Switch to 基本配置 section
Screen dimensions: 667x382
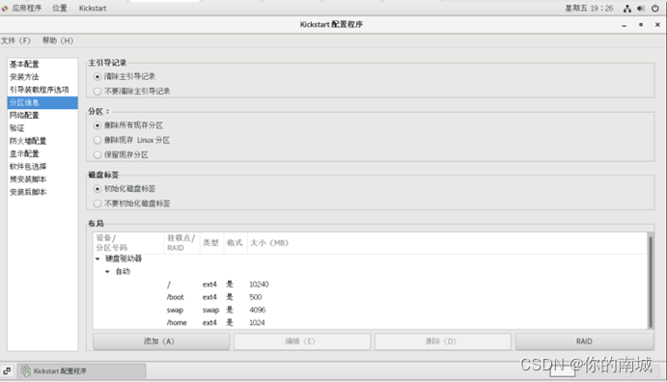tap(42, 65)
